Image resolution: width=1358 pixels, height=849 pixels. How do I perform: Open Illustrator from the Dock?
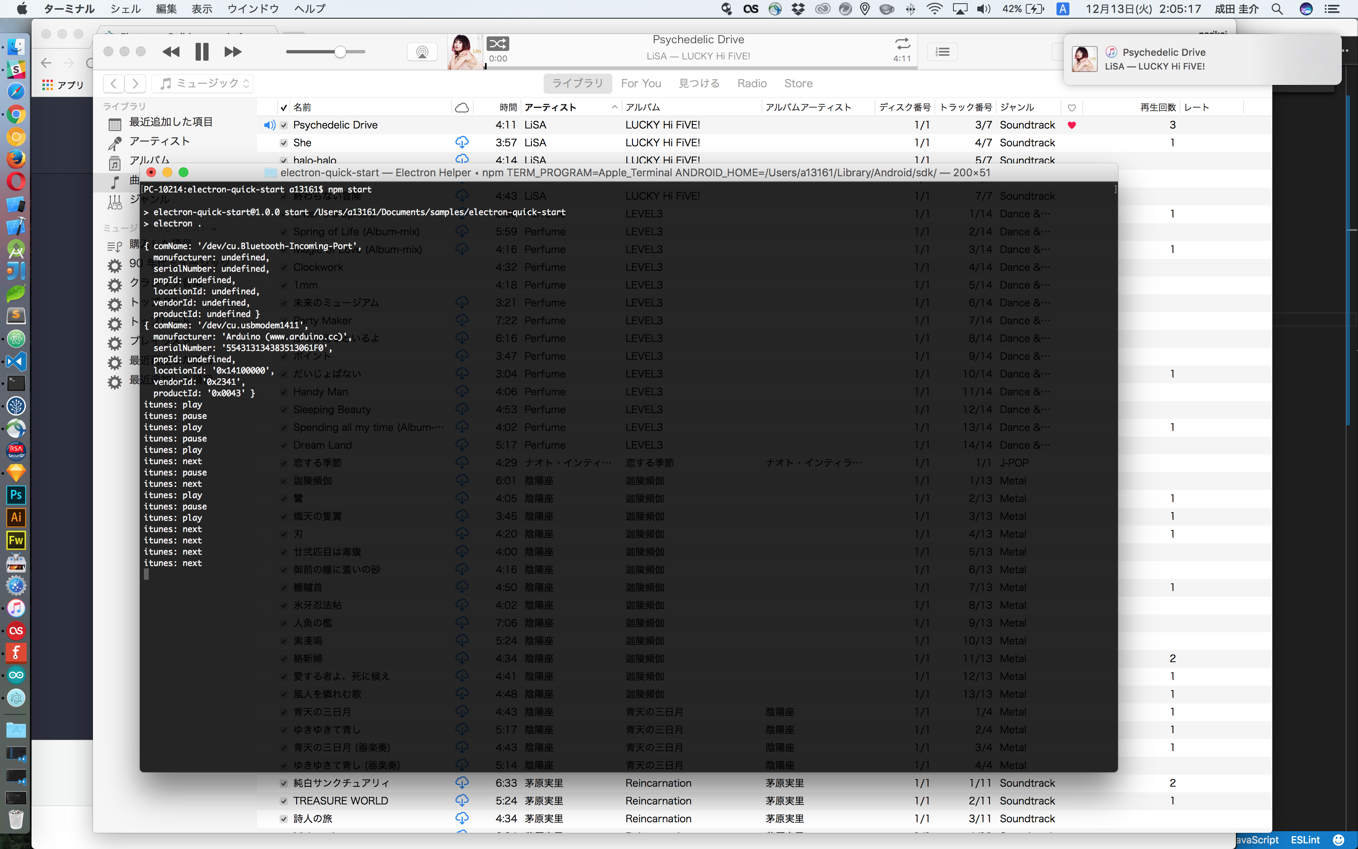pyautogui.click(x=16, y=518)
